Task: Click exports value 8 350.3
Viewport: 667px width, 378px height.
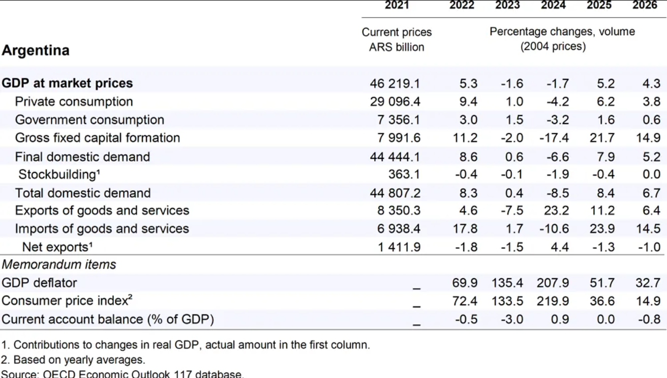Action: click(x=398, y=211)
